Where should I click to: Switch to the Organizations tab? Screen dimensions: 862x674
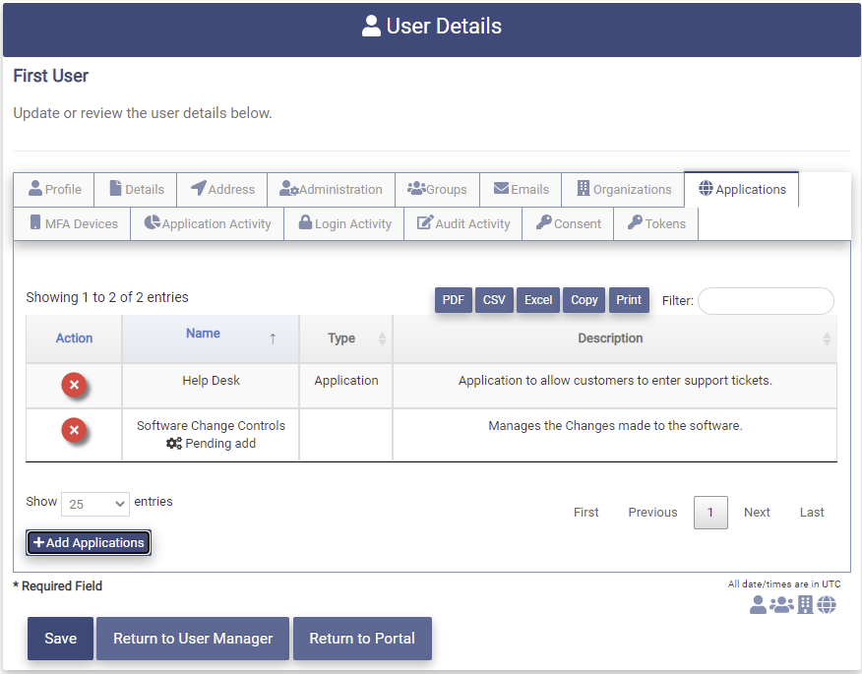click(x=623, y=189)
